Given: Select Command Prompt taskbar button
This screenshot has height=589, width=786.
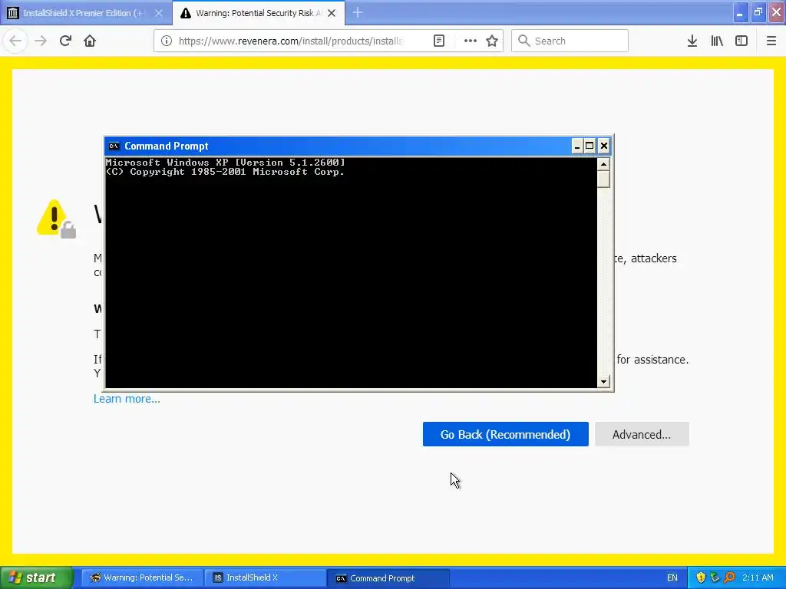Looking at the screenshot, I should point(388,578).
